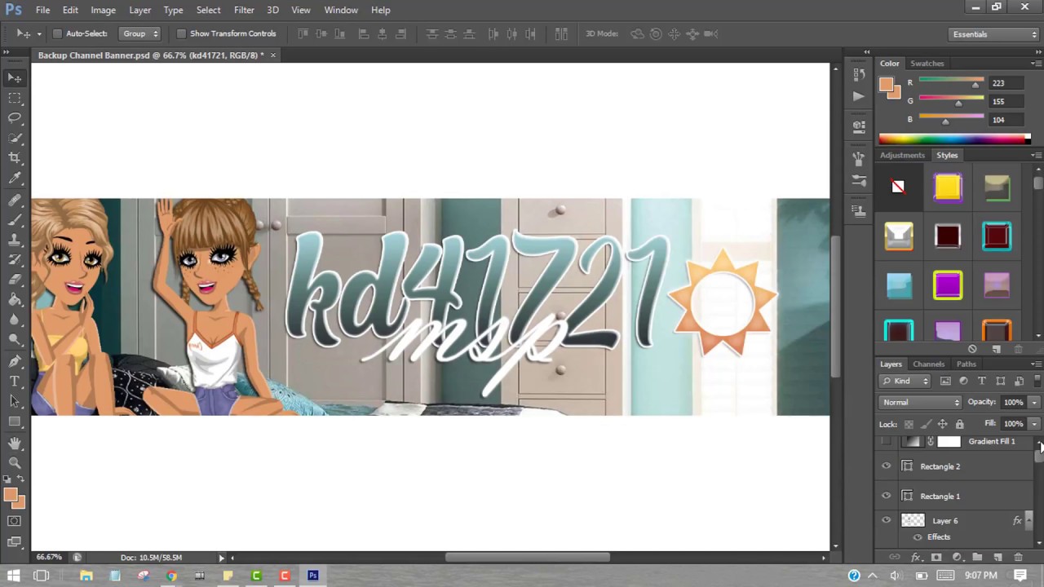Select the Clone Stamp tool
1044x587 pixels.
click(x=15, y=240)
